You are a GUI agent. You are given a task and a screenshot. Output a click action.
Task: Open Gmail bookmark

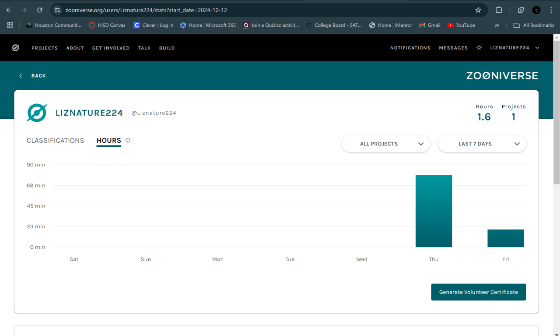[x=430, y=25]
